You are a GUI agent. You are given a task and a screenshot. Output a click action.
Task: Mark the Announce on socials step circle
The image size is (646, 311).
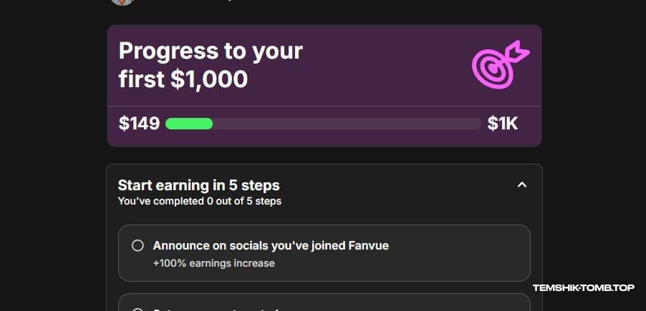point(138,246)
